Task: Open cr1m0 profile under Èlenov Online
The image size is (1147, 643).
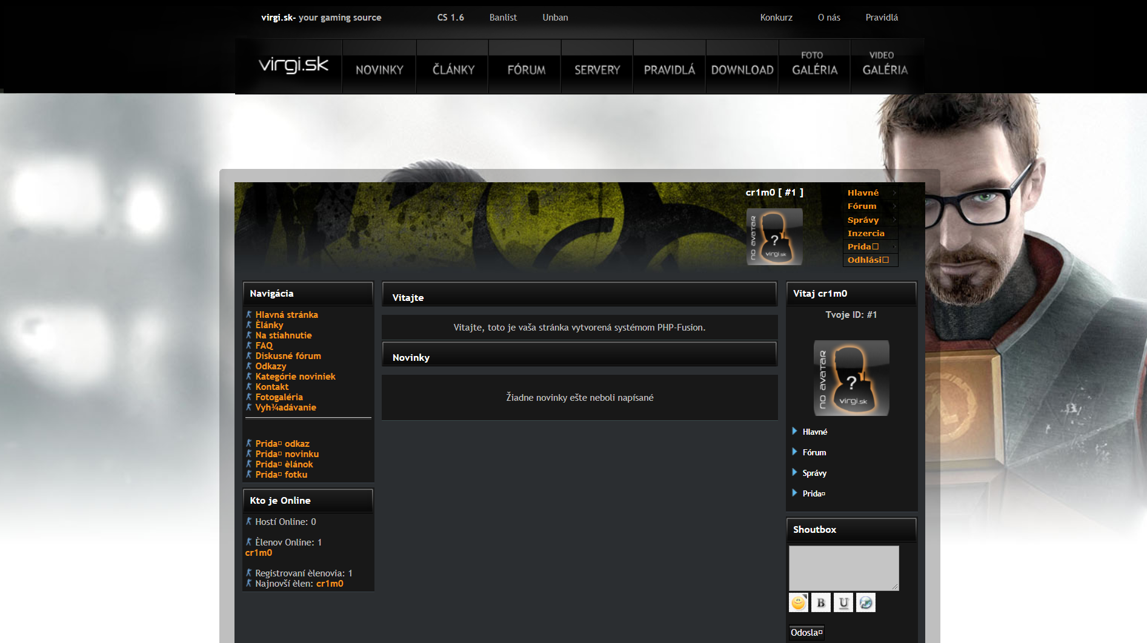Action: pos(259,553)
